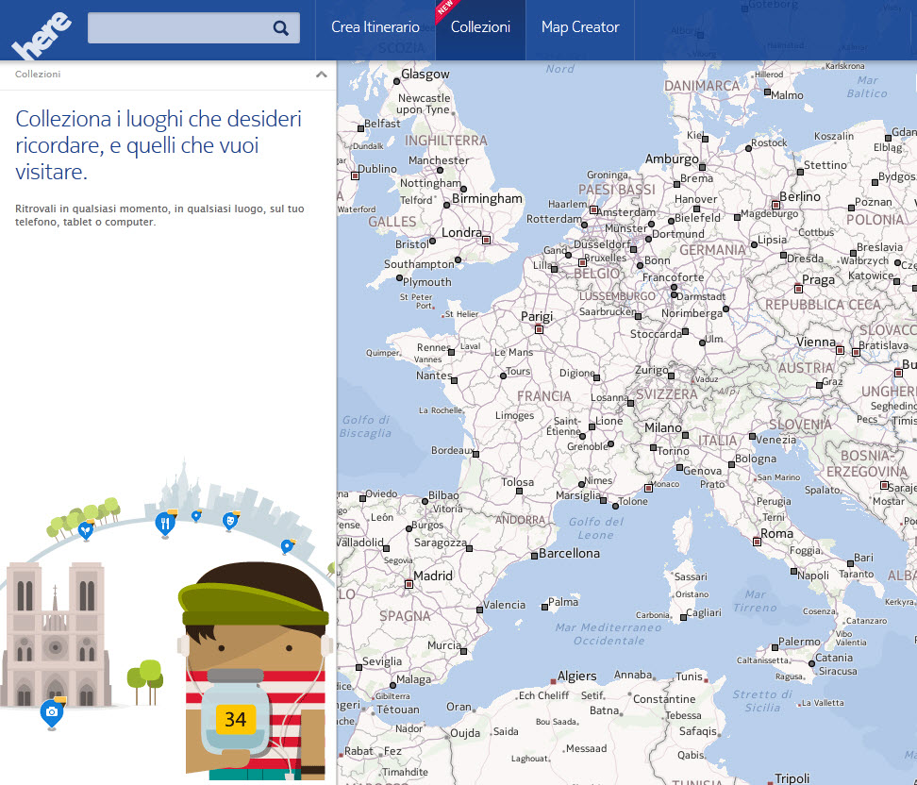Open the Crea Itinerario tab

click(375, 27)
